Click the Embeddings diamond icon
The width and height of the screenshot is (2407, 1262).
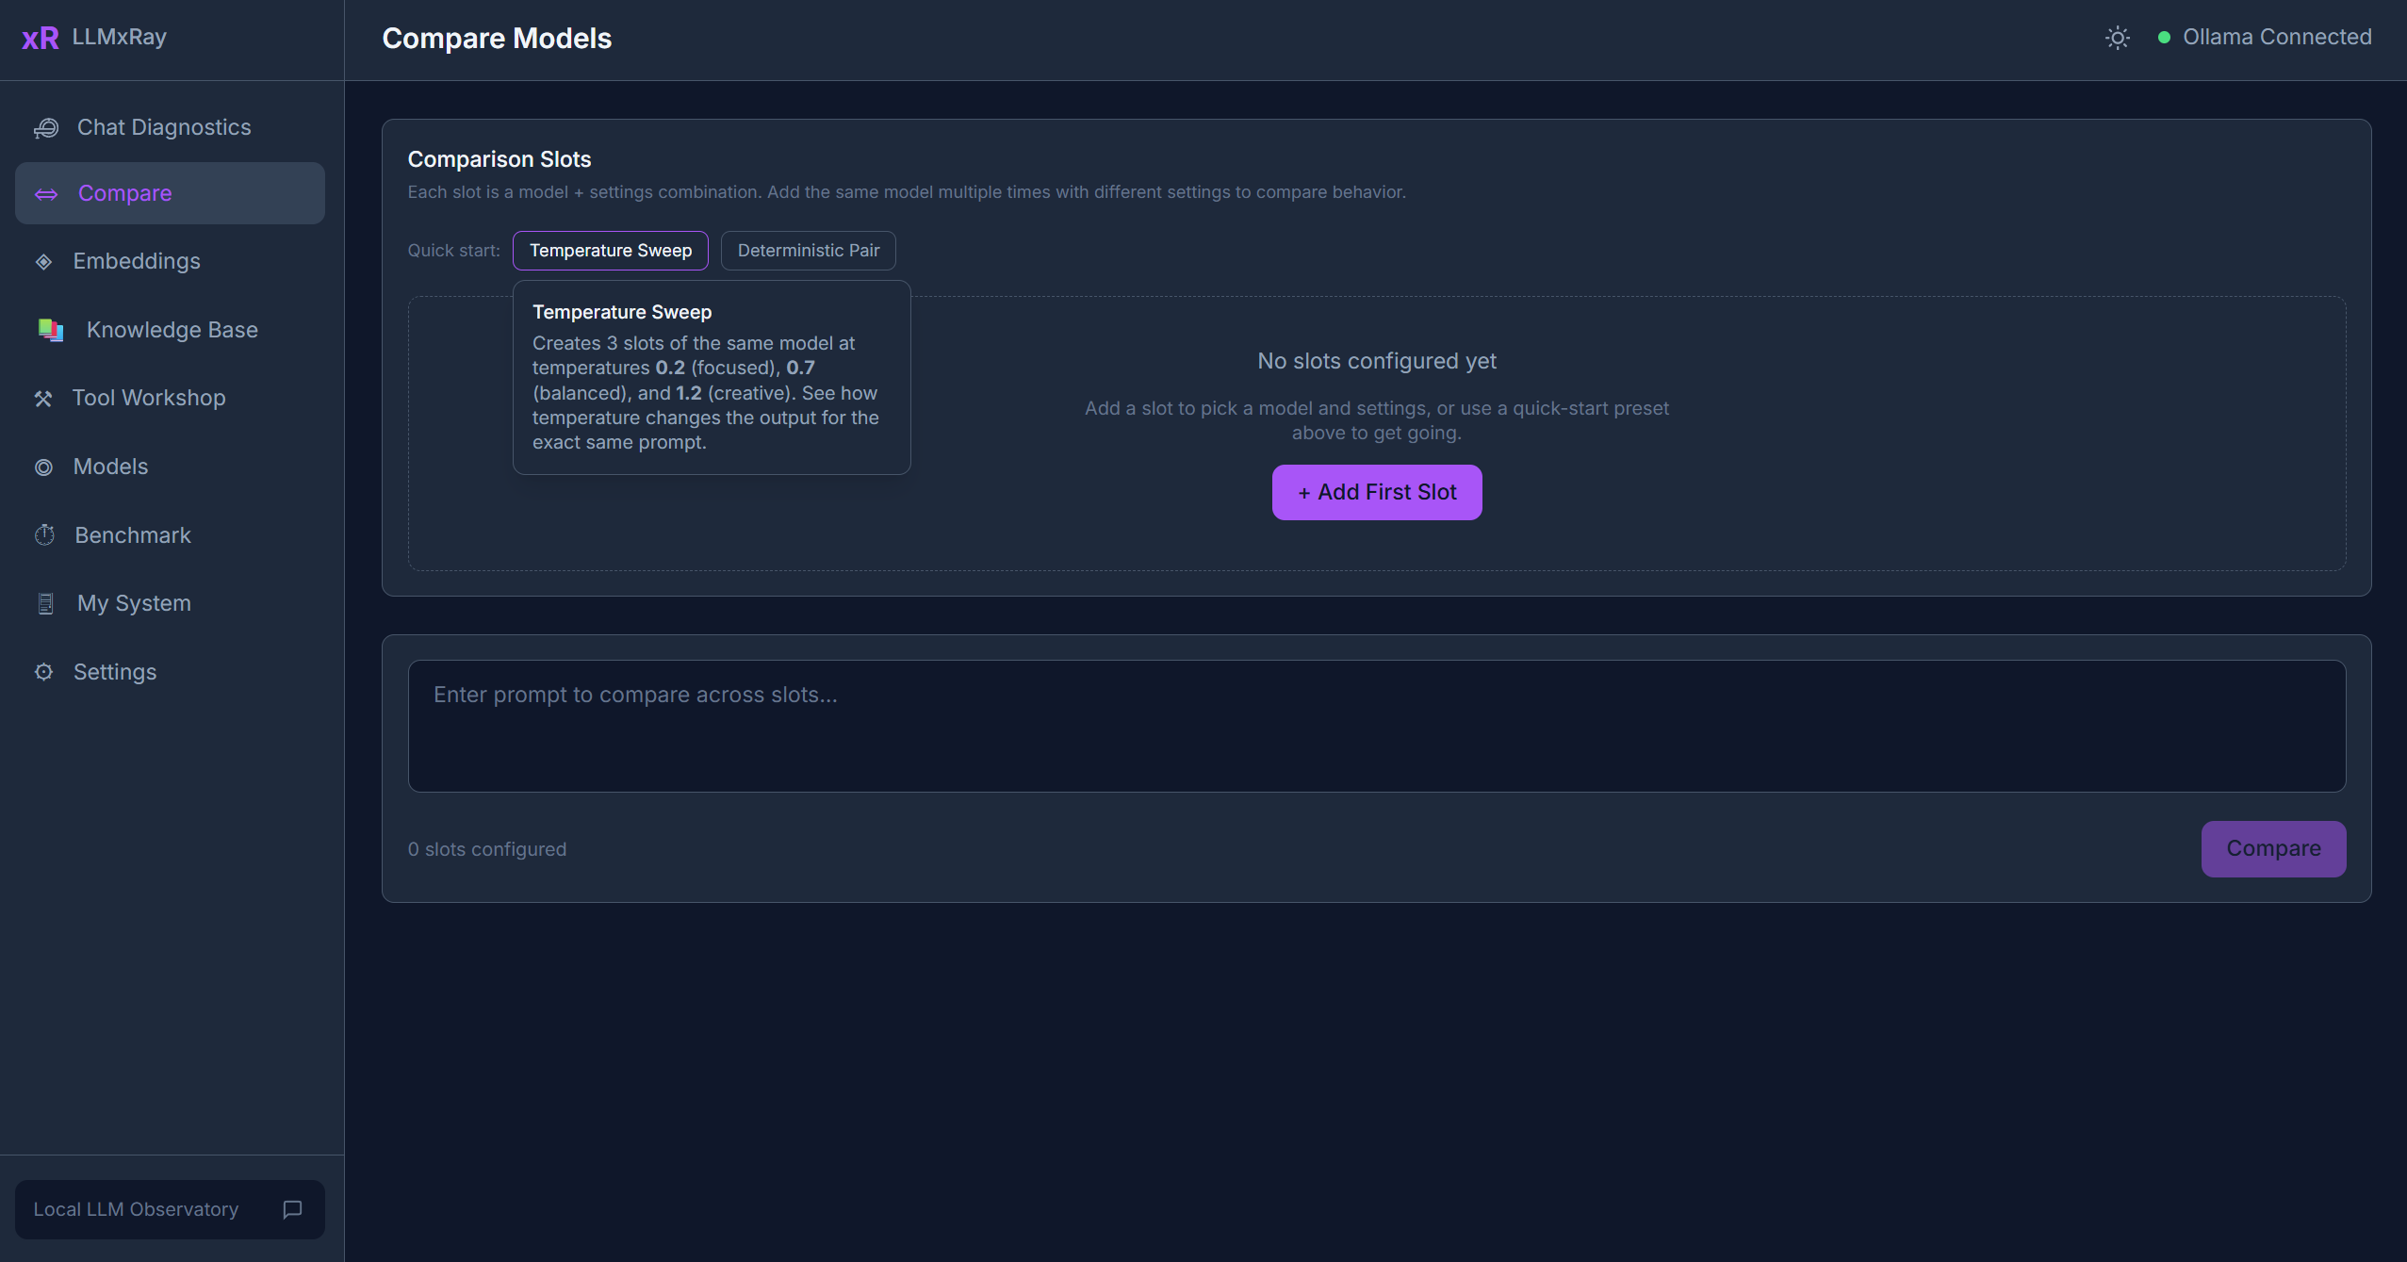[x=44, y=262]
